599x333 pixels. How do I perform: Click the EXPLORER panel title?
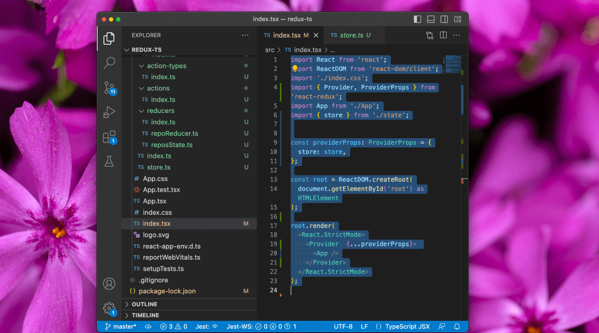146,35
